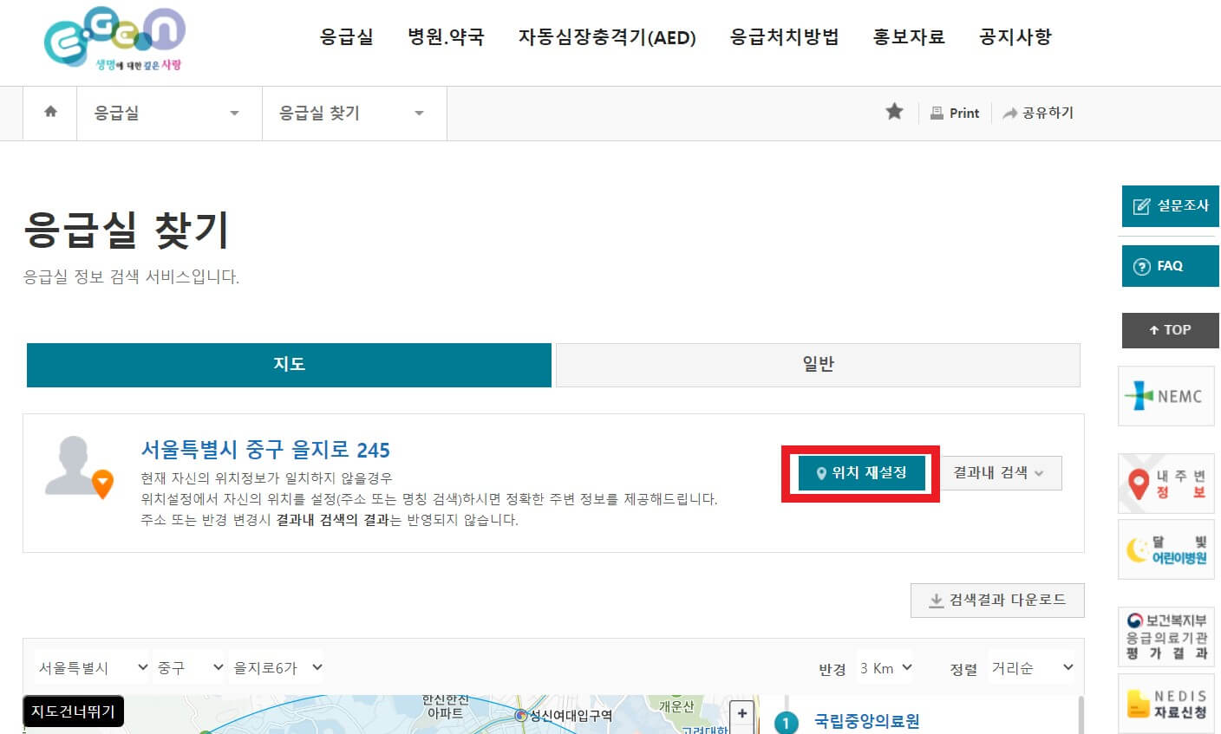Switch to the 일반 tab
The width and height of the screenshot is (1221, 734).
pos(816,364)
